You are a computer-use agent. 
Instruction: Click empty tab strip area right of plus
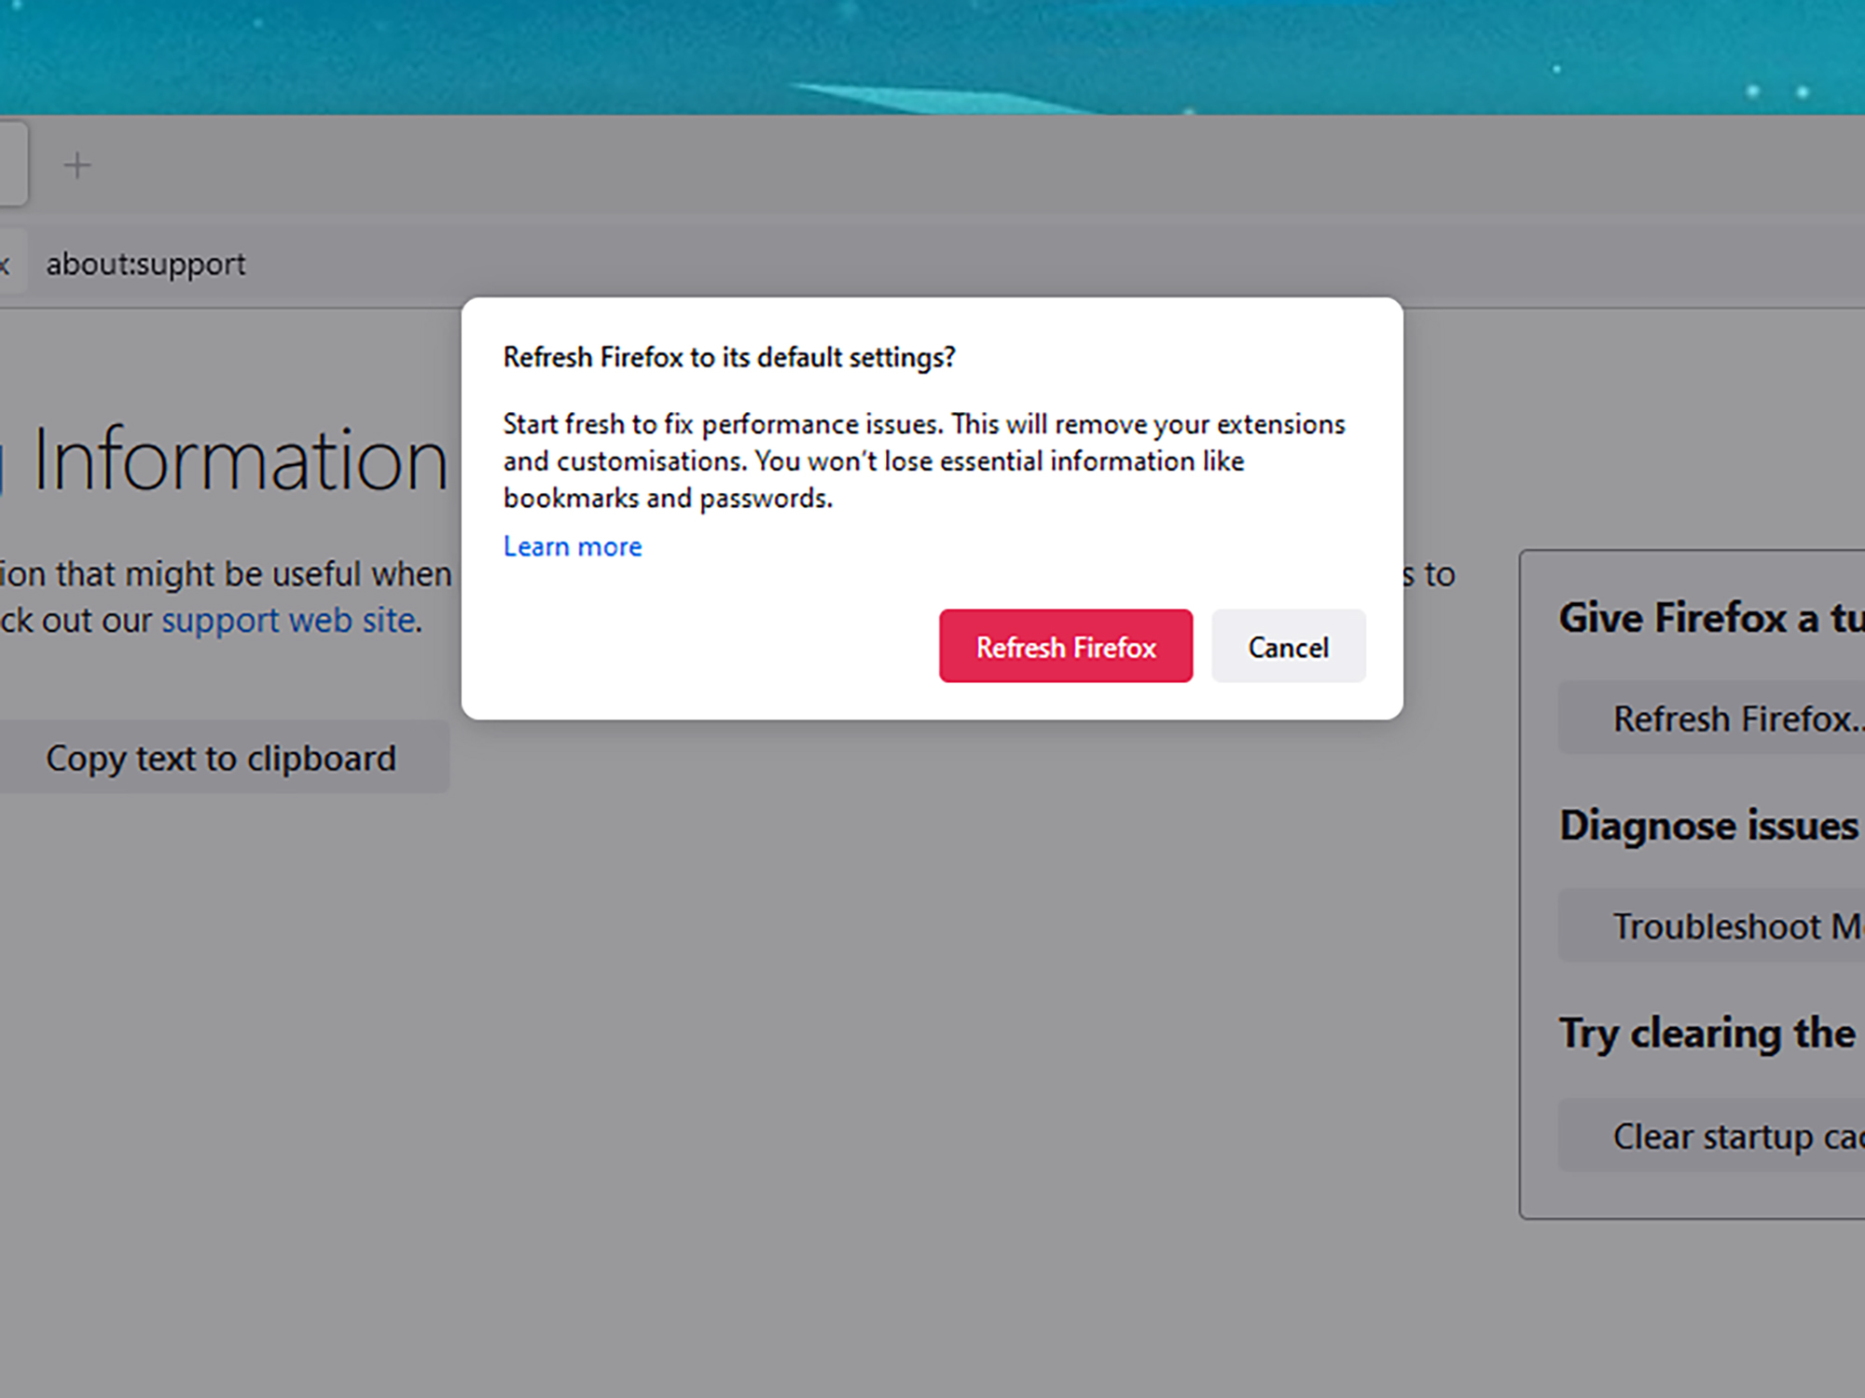tap(932, 166)
